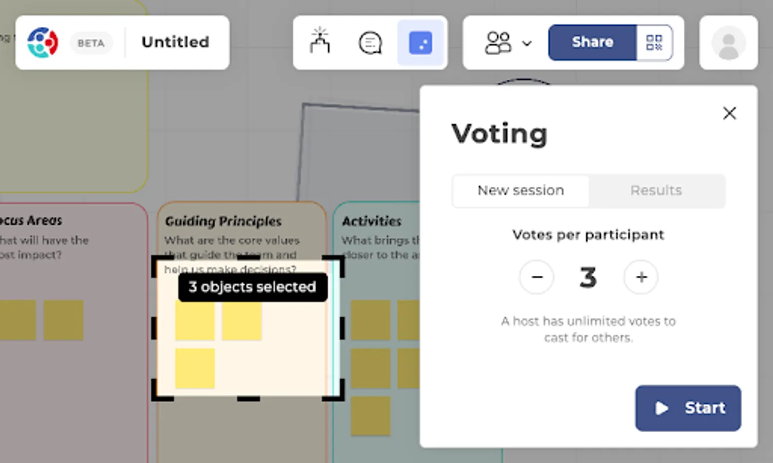Click the Activities section heading
Image resolution: width=773 pixels, height=463 pixels.
pyautogui.click(x=371, y=221)
